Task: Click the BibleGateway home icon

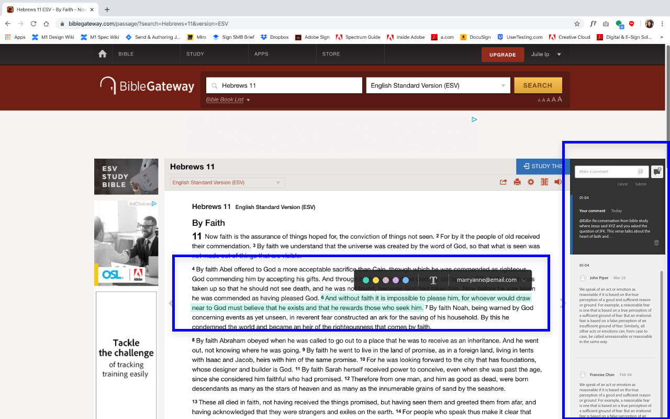Action: tap(103, 54)
